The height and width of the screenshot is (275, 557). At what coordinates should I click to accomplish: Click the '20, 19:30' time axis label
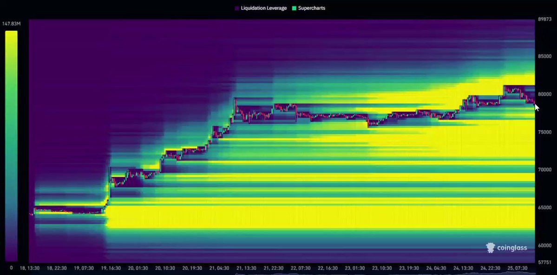point(192,268)
